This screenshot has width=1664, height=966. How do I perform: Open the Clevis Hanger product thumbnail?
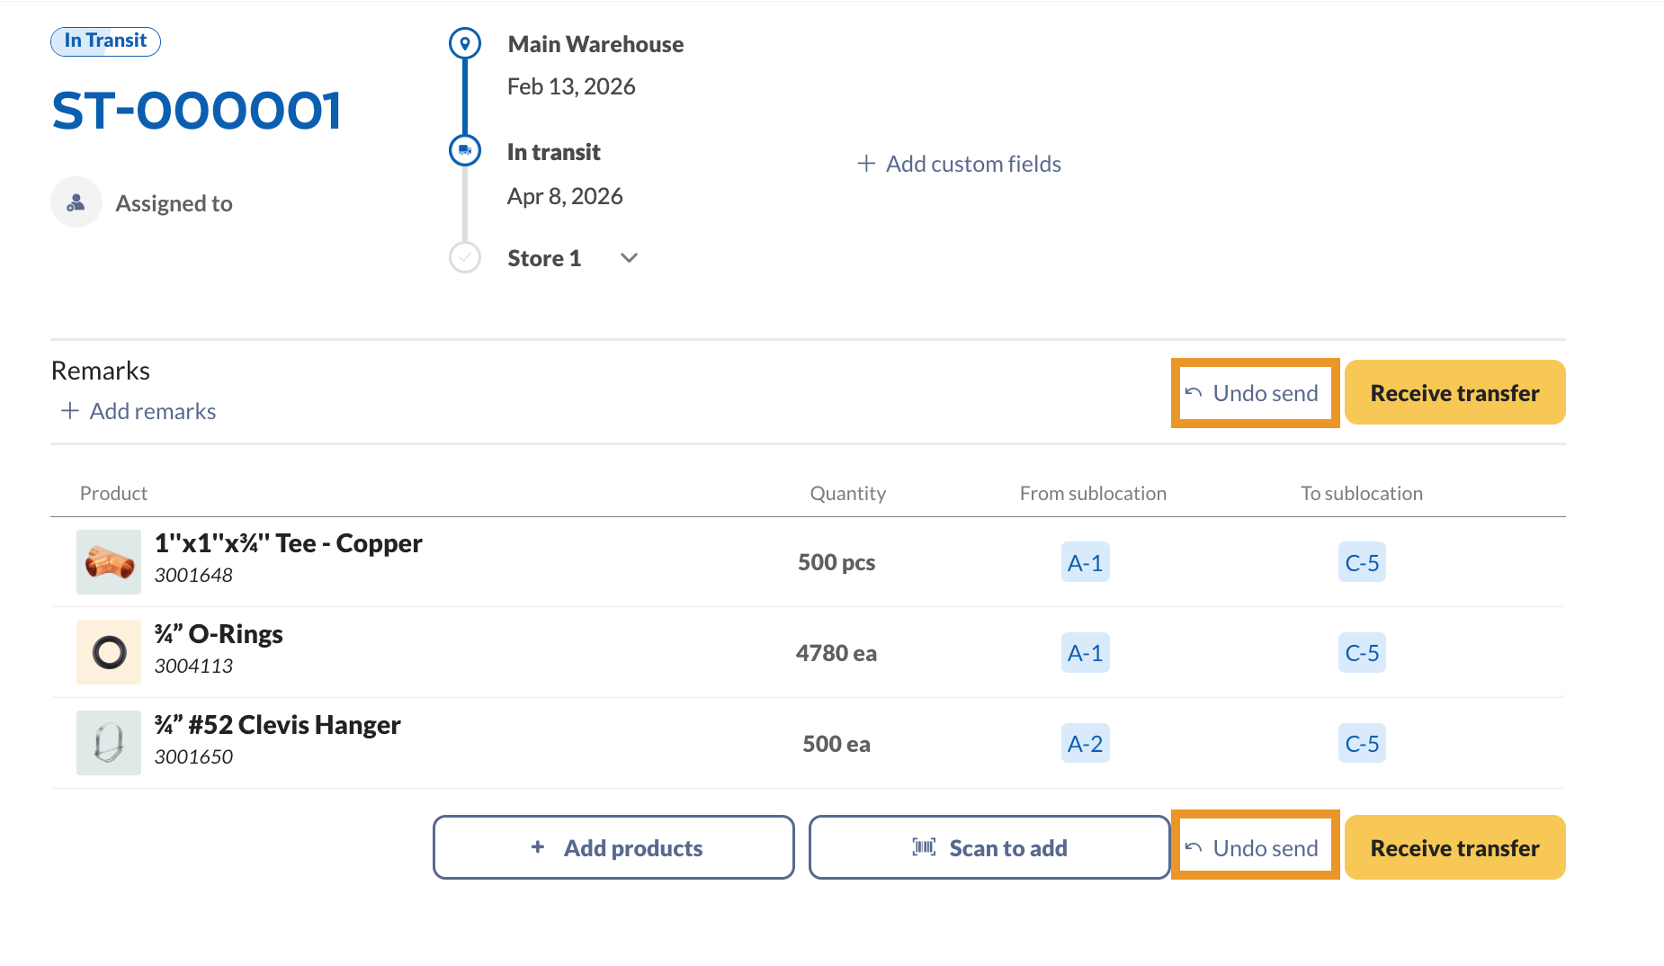[109, 743]
